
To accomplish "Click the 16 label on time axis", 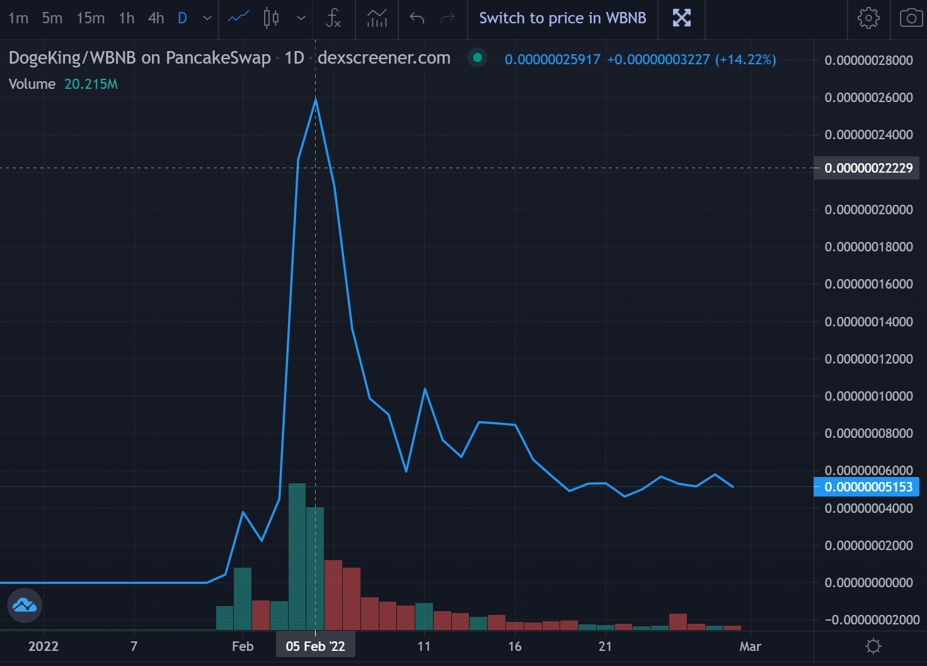I will 515,646.
